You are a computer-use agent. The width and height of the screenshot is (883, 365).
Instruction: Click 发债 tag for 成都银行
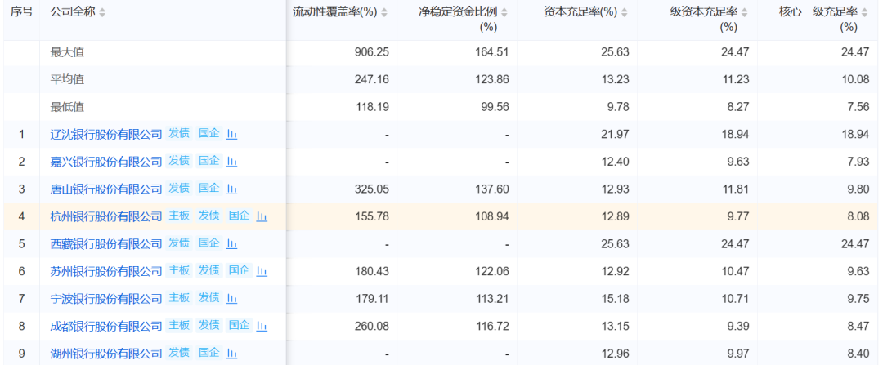pyautogui.click(x=209, y=325)
